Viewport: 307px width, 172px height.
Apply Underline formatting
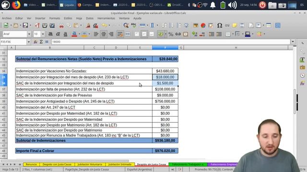[x=65, y=34]
